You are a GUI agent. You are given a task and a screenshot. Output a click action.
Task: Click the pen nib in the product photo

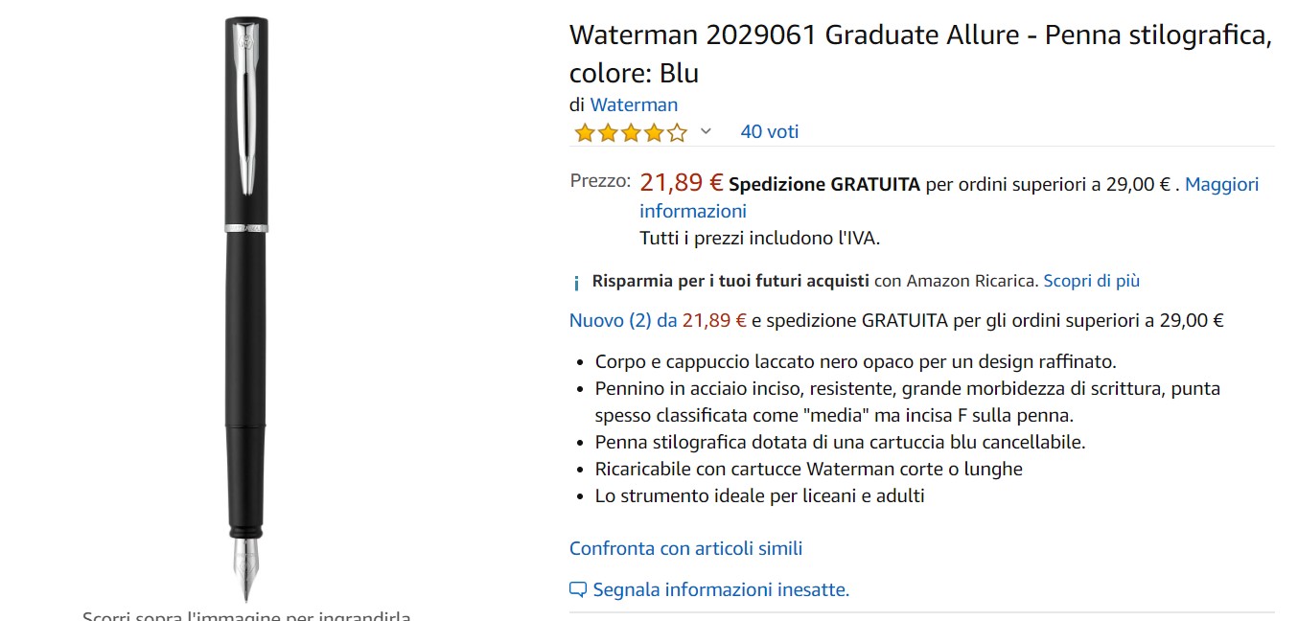coord(246,563)
